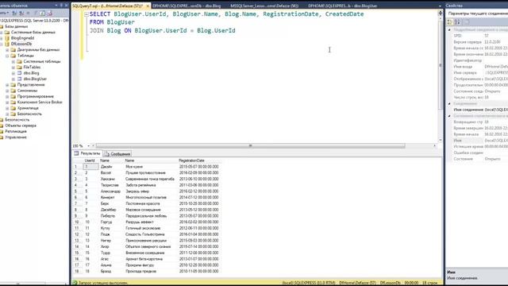The image size is (508, 286).
Task: Open the Сообщения messages tab
Action: point(117,153)
